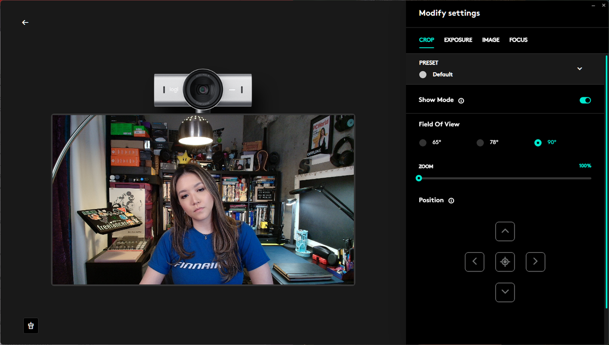
Task: Click the Zoom slider track
Action: tap(505, 178)
